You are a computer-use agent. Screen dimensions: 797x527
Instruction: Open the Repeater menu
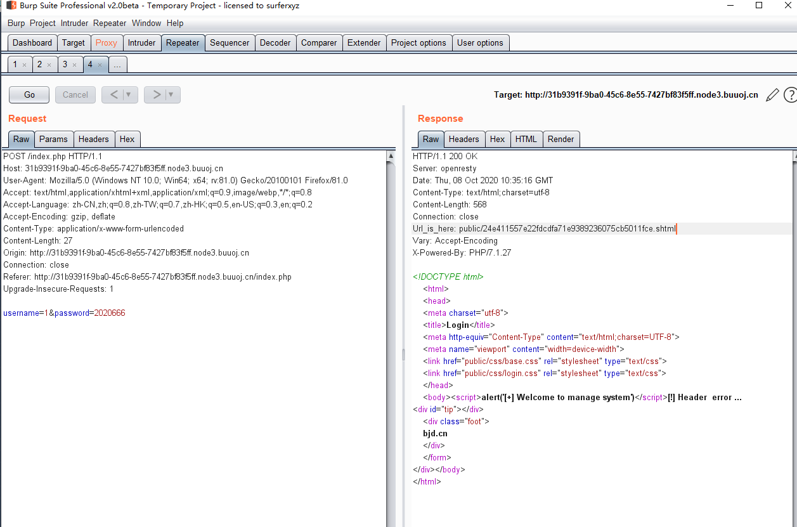[110, 23]
